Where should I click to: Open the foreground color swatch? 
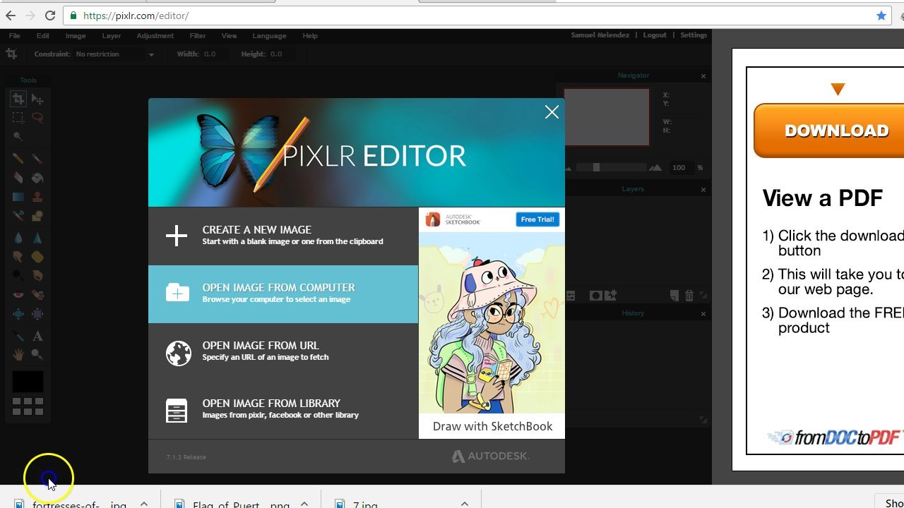point(27,381)
